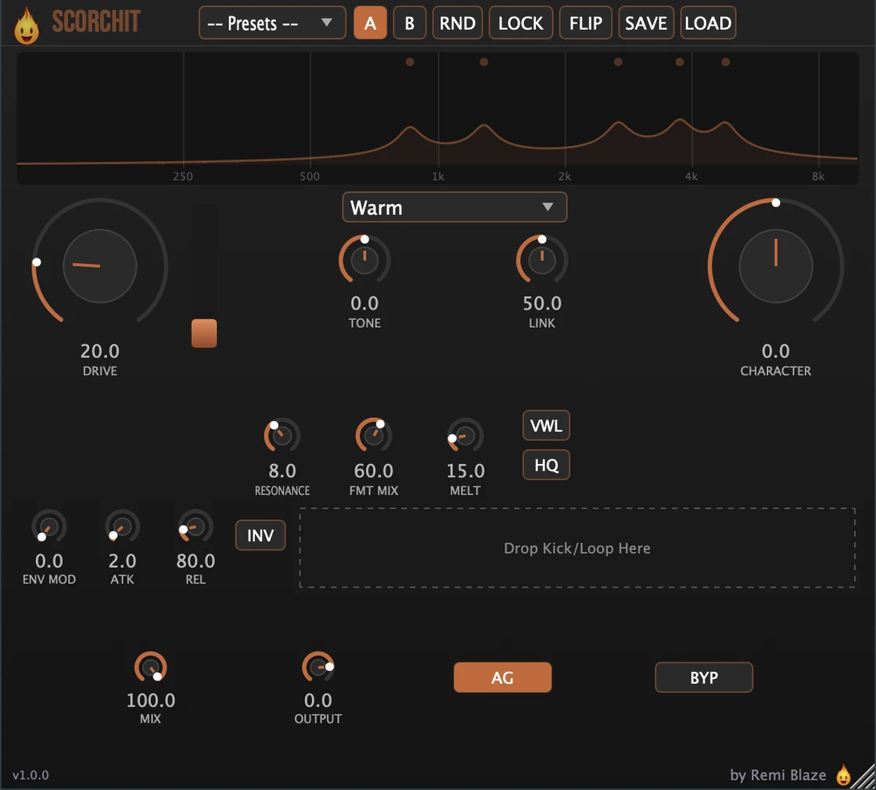The width and height of the screenshot is (876, 790).
Task: Click the small flame icon beside Remi Blaze
Action: [x=843, y=774]
